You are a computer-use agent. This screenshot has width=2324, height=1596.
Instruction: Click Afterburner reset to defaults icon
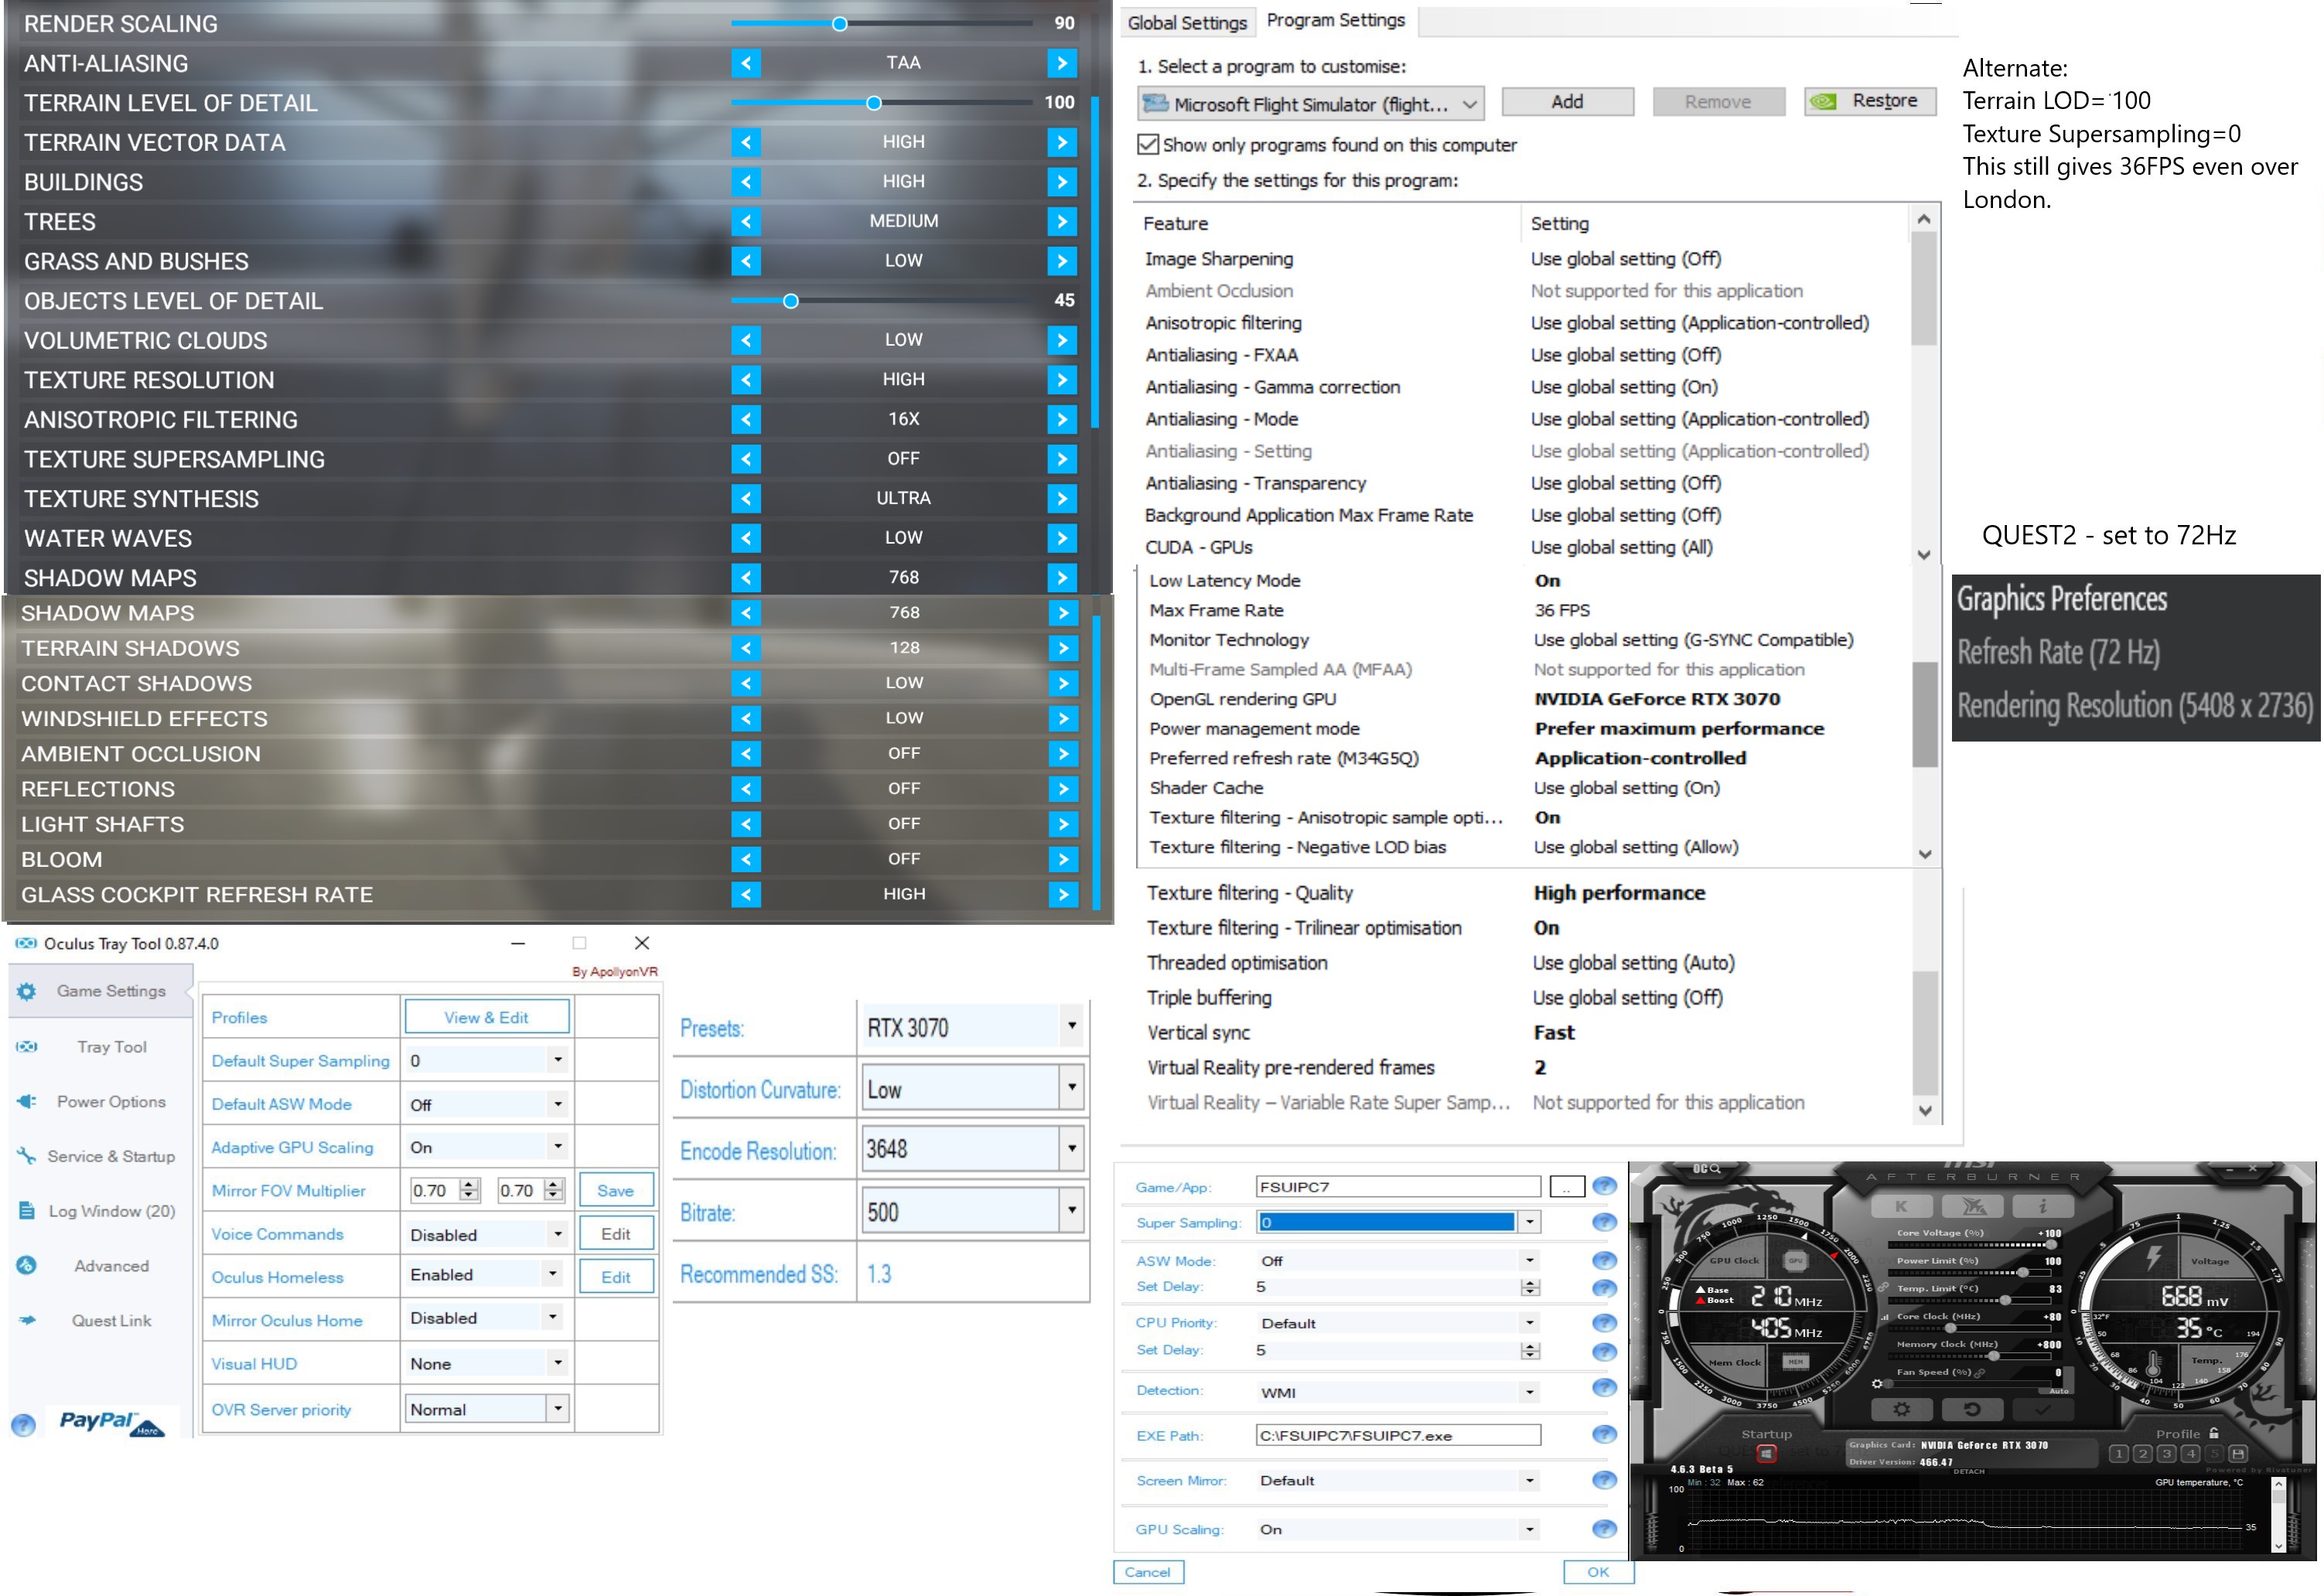click(1972, 1410)
